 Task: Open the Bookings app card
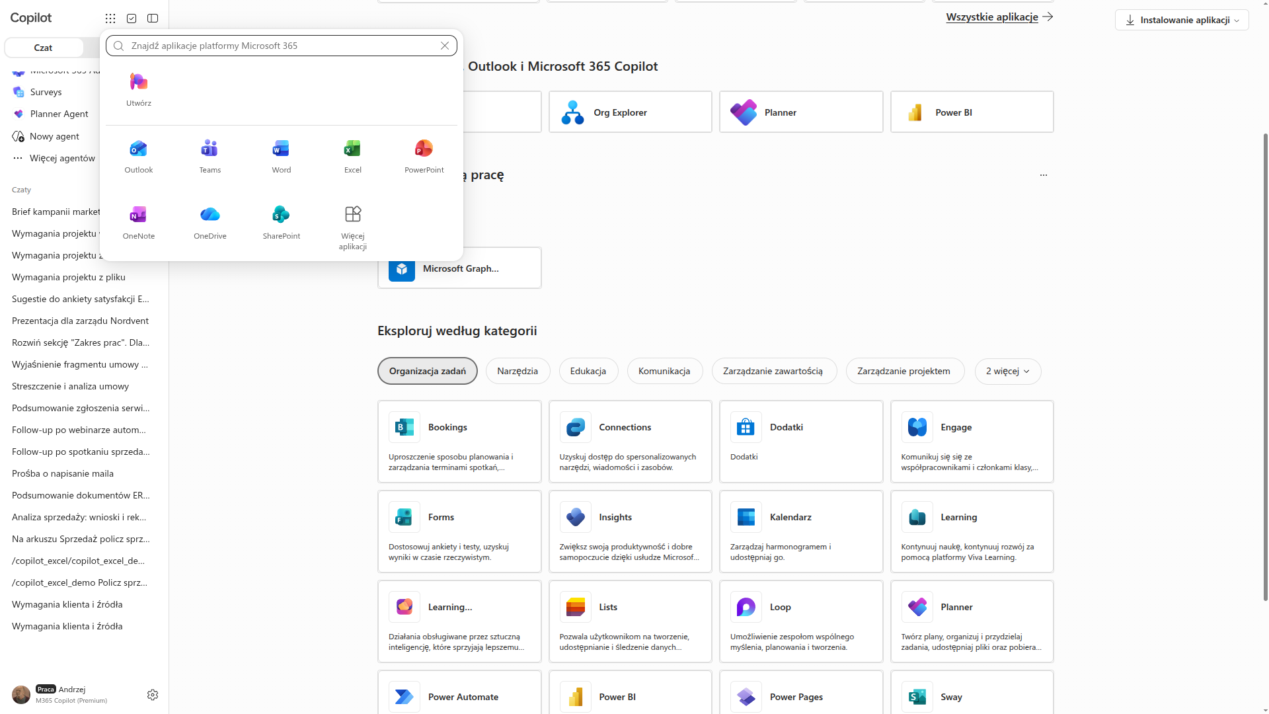(x=459, y=442)
